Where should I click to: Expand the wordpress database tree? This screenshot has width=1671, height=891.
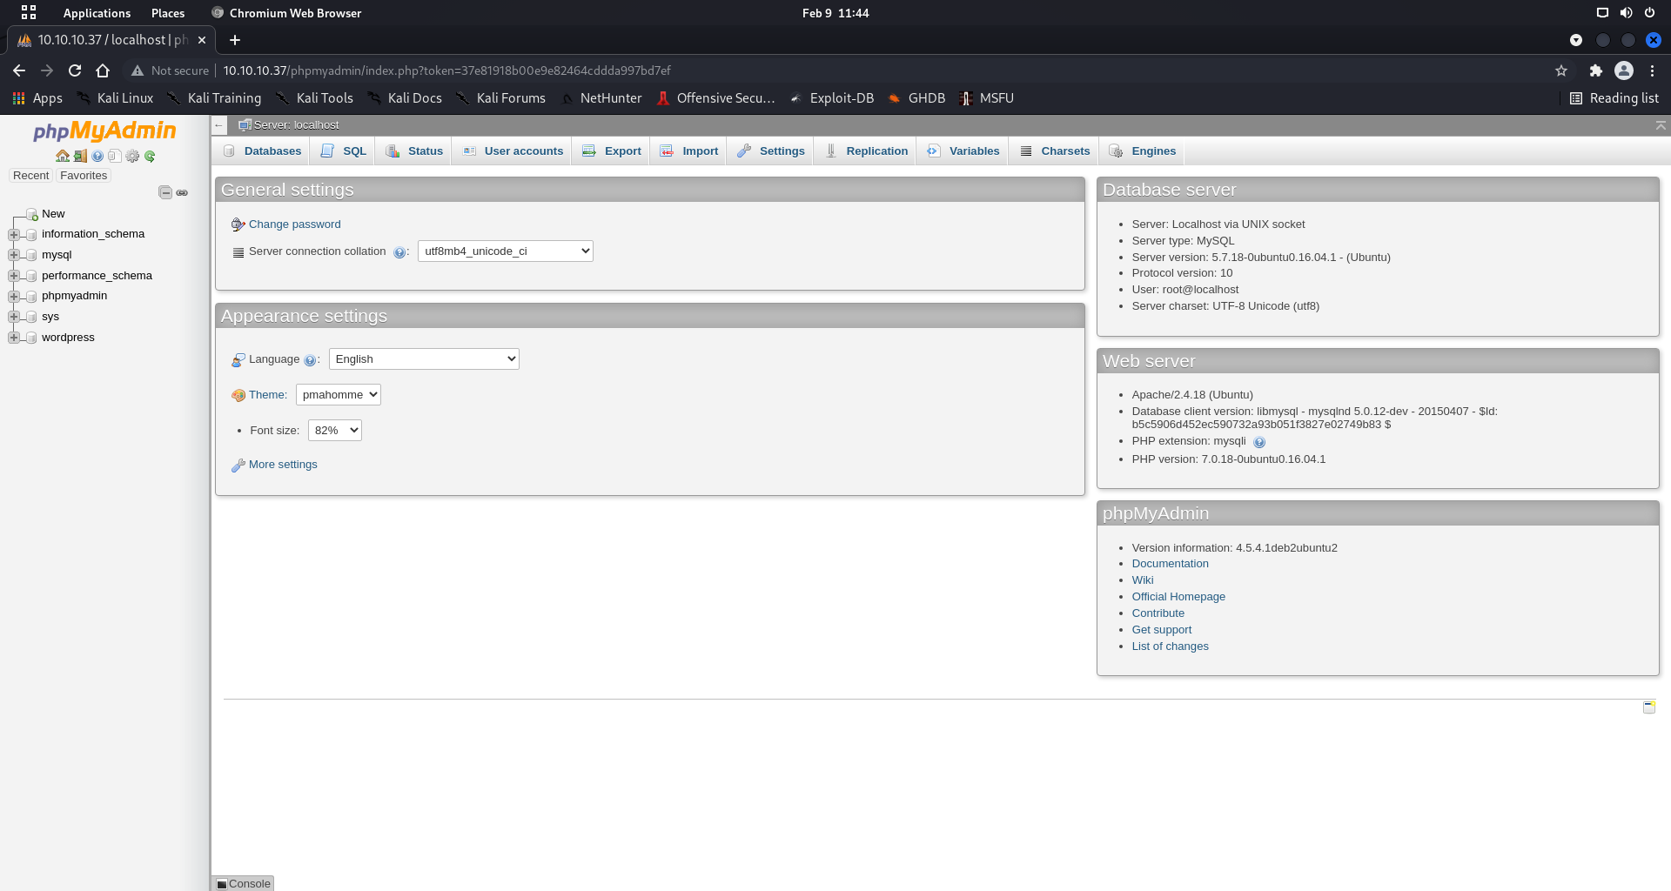tap(14, 338)
